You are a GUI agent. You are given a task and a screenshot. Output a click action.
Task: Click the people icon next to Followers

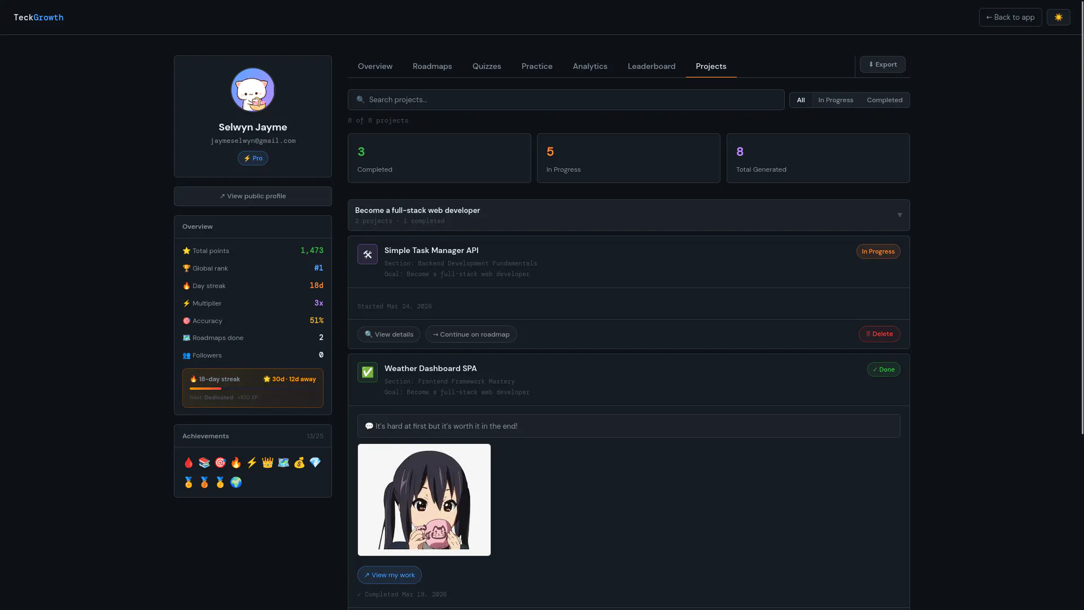[x=186, y=355]
